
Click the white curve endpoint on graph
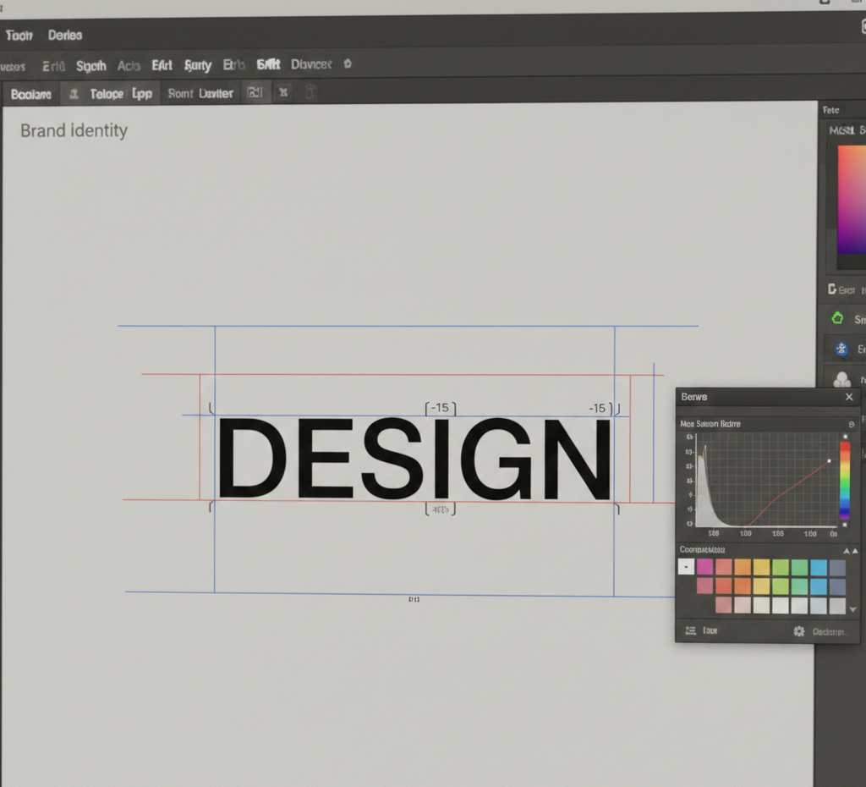(x=829, y=461)
